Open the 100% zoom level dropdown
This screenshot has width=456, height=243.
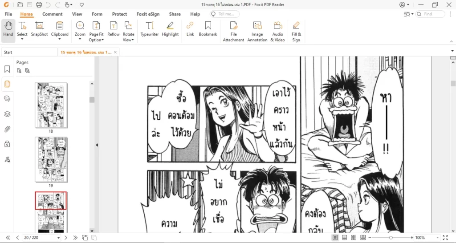pos(436,238)
